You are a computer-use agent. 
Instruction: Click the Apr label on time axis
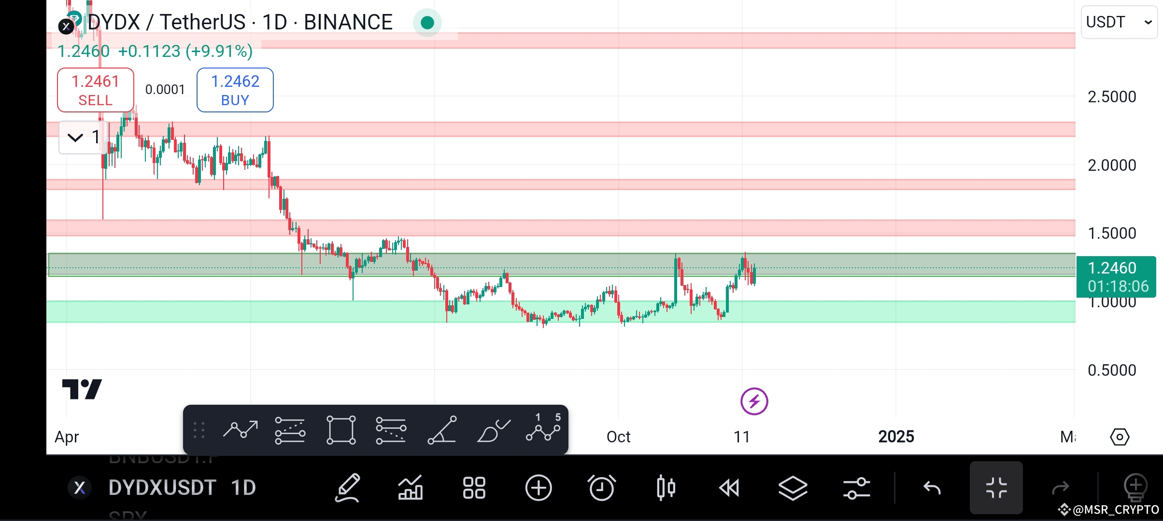[67, 437]
